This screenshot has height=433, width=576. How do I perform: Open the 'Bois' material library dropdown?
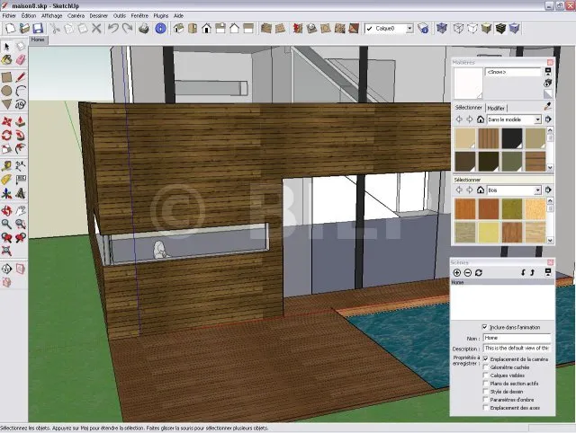pyautogui.click(x=537, y=190)
